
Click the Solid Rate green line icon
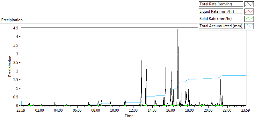(249, 19)
